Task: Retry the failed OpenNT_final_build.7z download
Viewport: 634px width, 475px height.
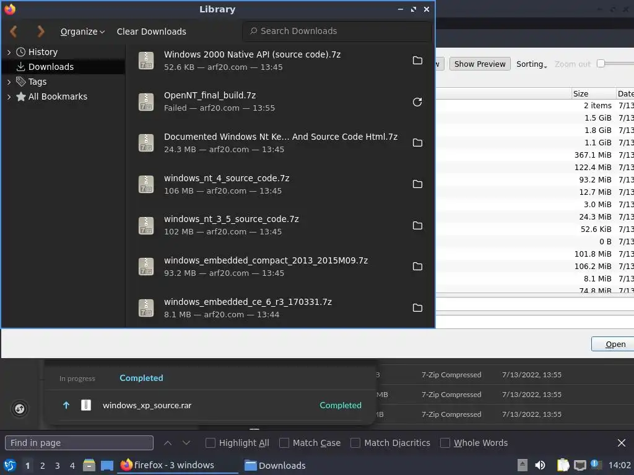Action: [x=417, y=102]
